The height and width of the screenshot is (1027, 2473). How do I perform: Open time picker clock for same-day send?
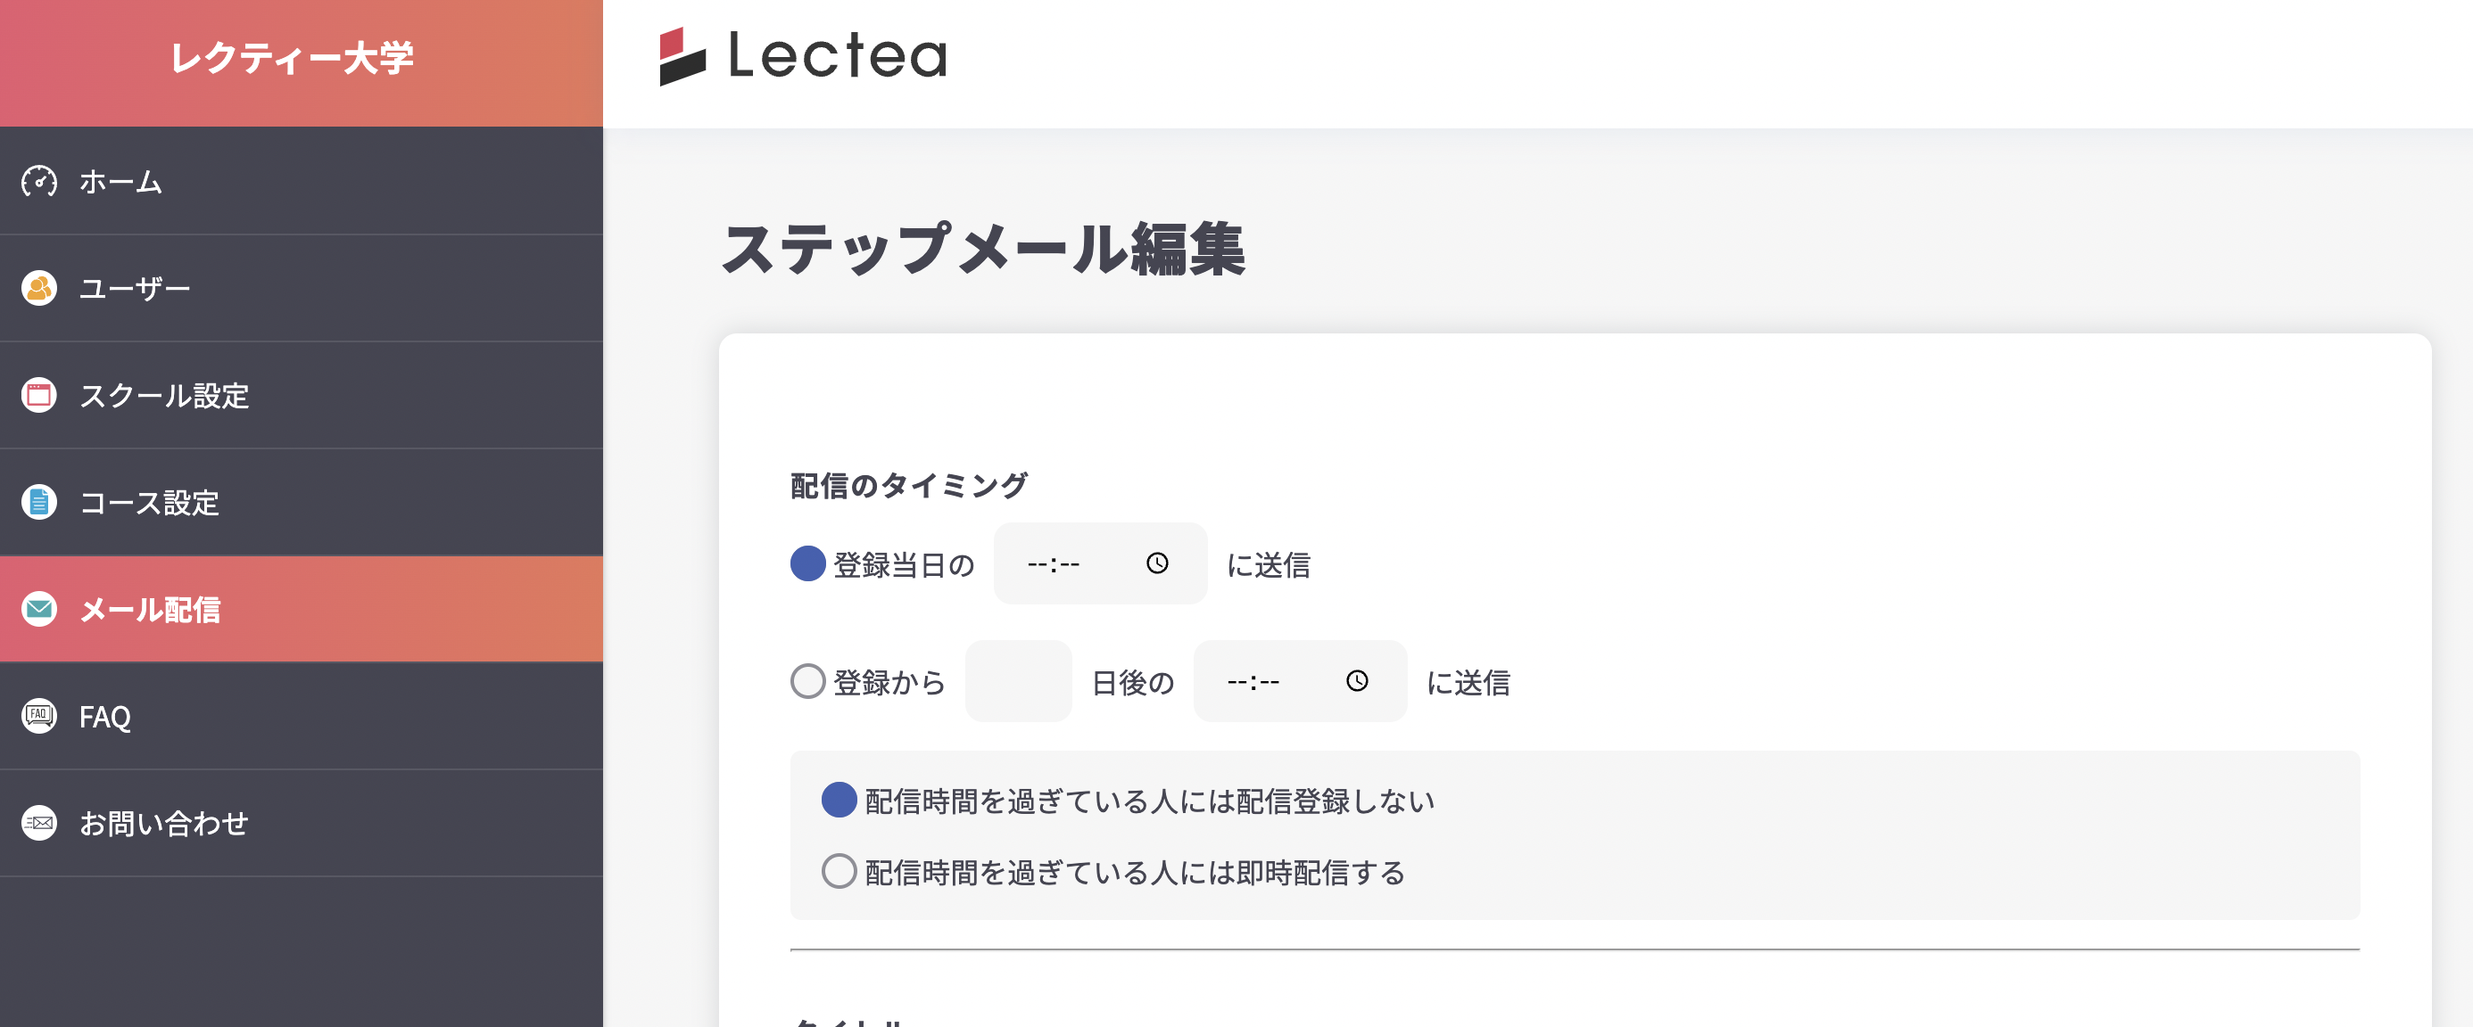pos(1158,563)
